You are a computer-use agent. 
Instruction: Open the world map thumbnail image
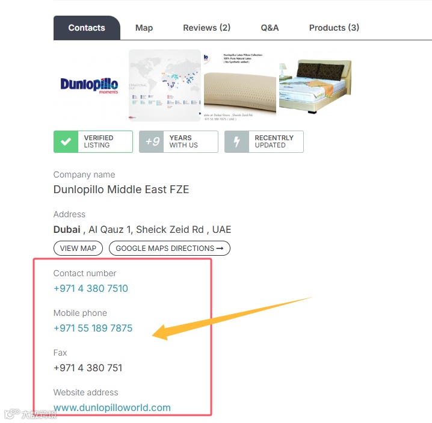coord(165,85)
